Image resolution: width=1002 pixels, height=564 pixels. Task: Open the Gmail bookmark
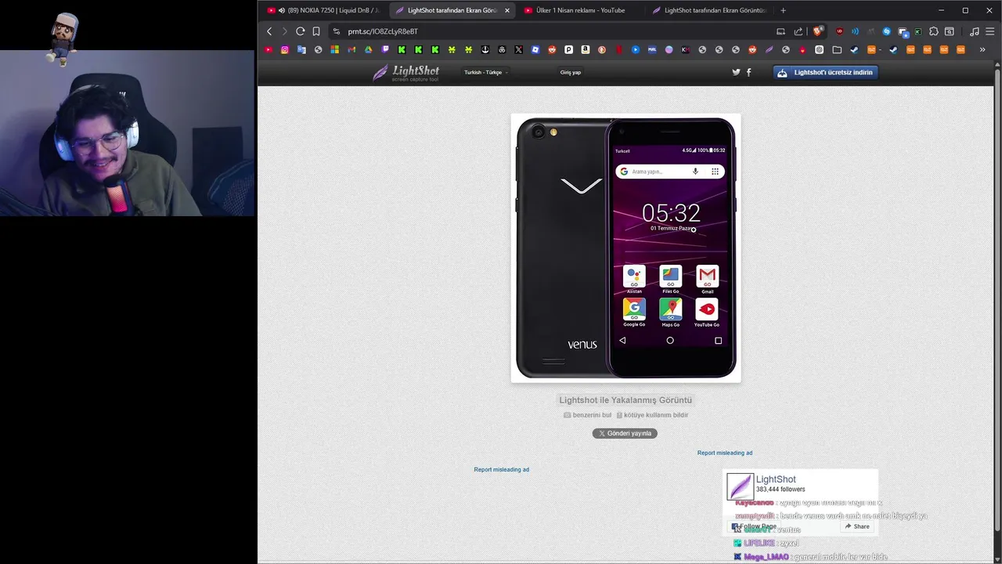pos(351,49)
